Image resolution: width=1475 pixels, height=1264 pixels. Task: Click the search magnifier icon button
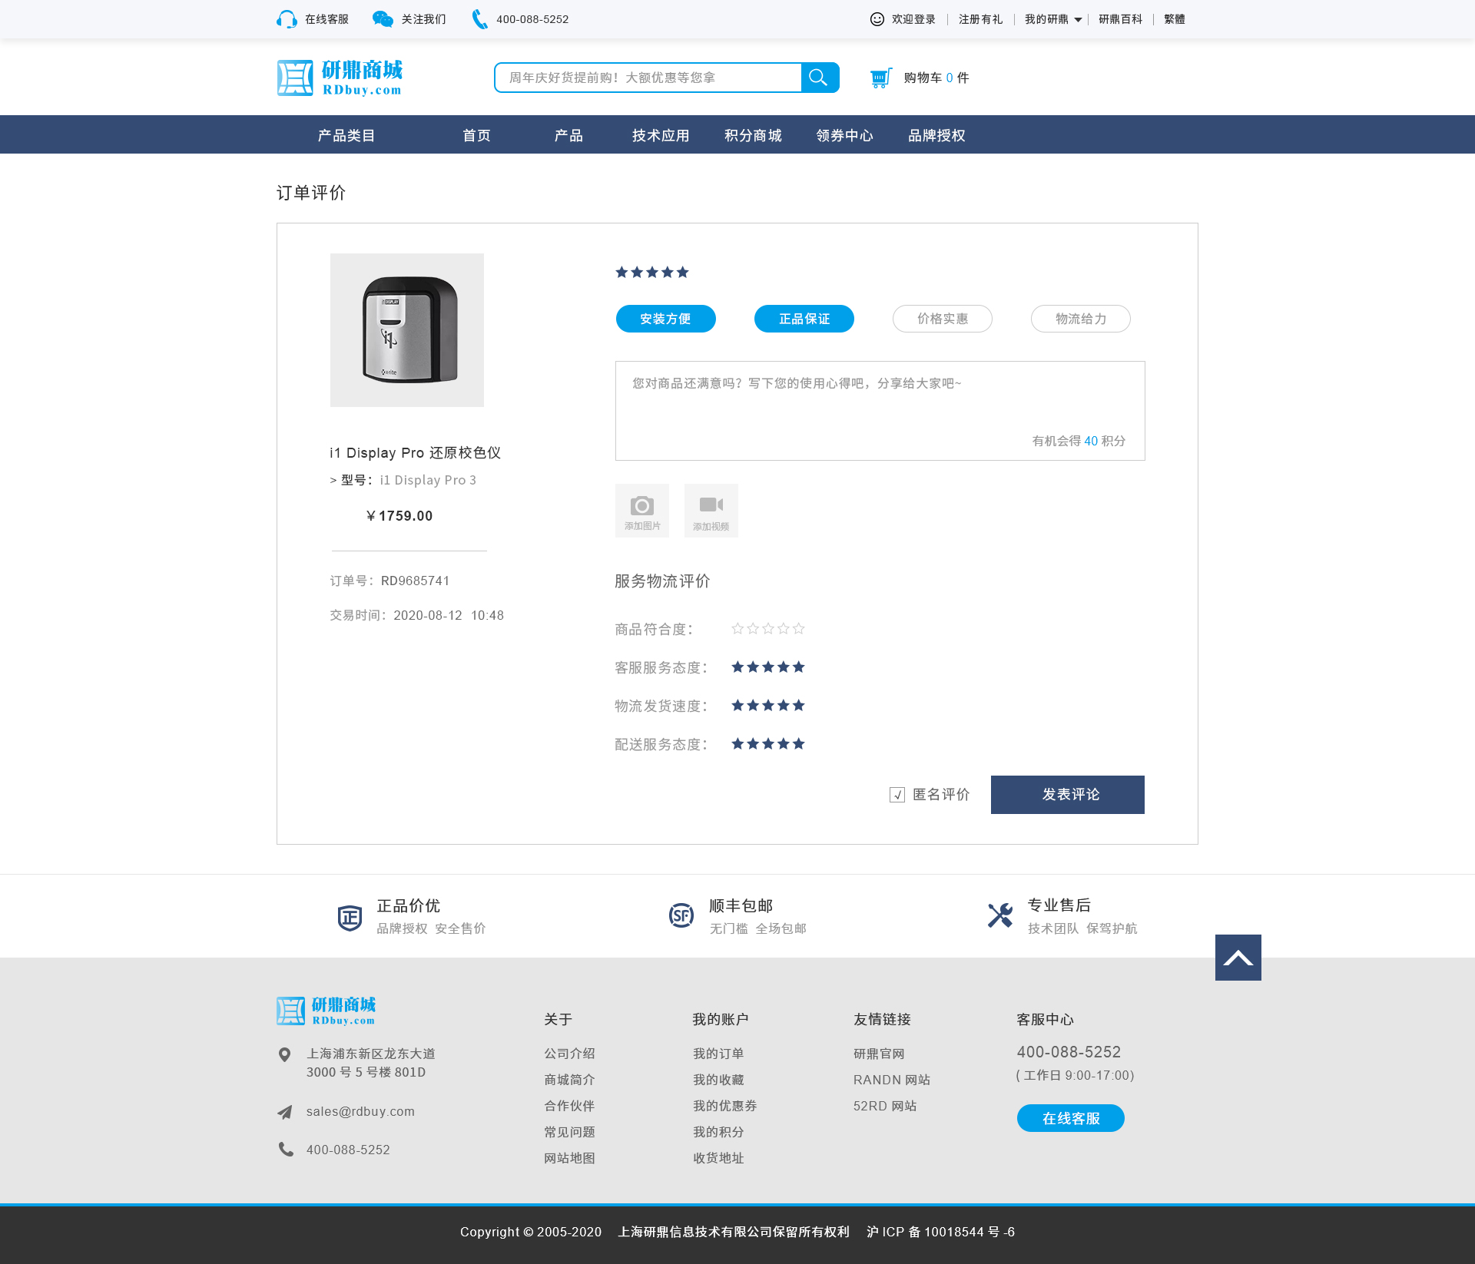pos(819,78)
